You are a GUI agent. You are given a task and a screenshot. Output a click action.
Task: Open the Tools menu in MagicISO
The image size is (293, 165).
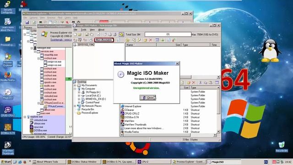83,30
